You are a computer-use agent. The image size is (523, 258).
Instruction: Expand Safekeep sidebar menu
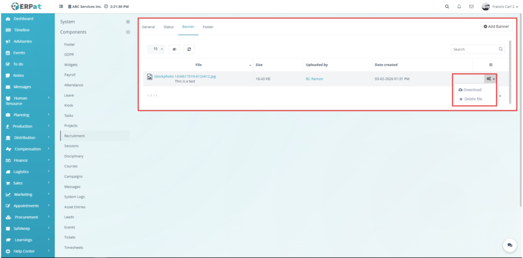point(28,228)
